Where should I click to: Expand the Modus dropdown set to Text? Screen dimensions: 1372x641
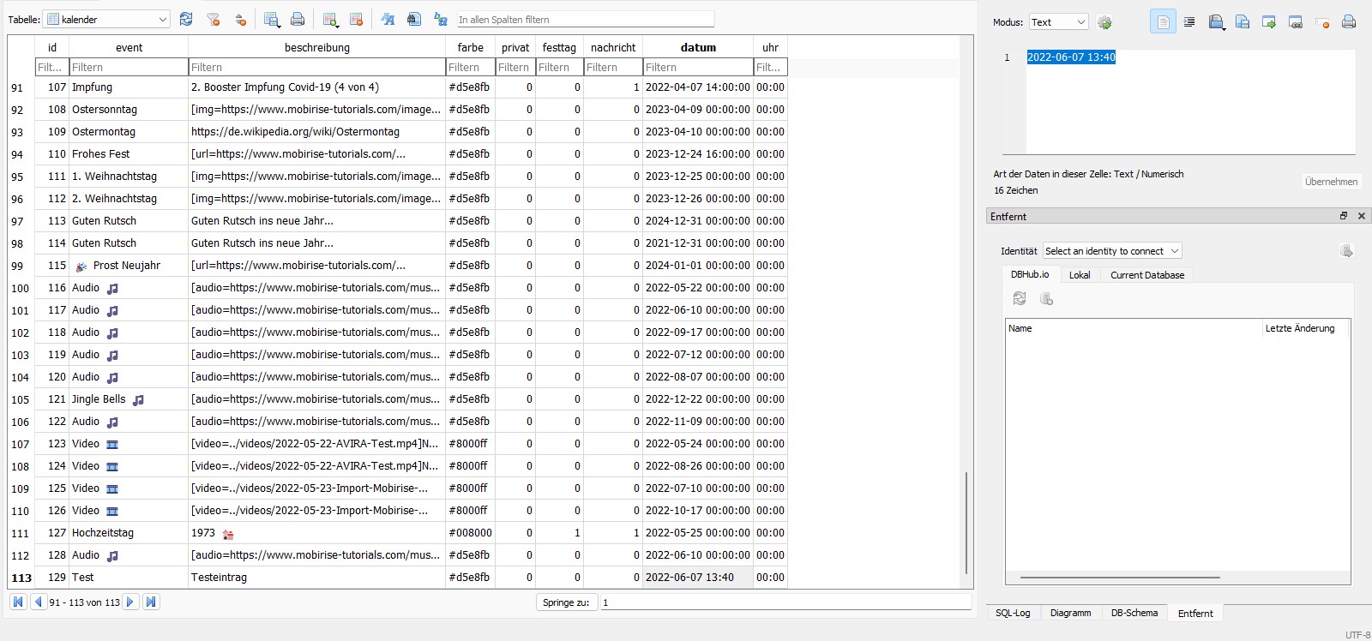(x=1059, y=22)
